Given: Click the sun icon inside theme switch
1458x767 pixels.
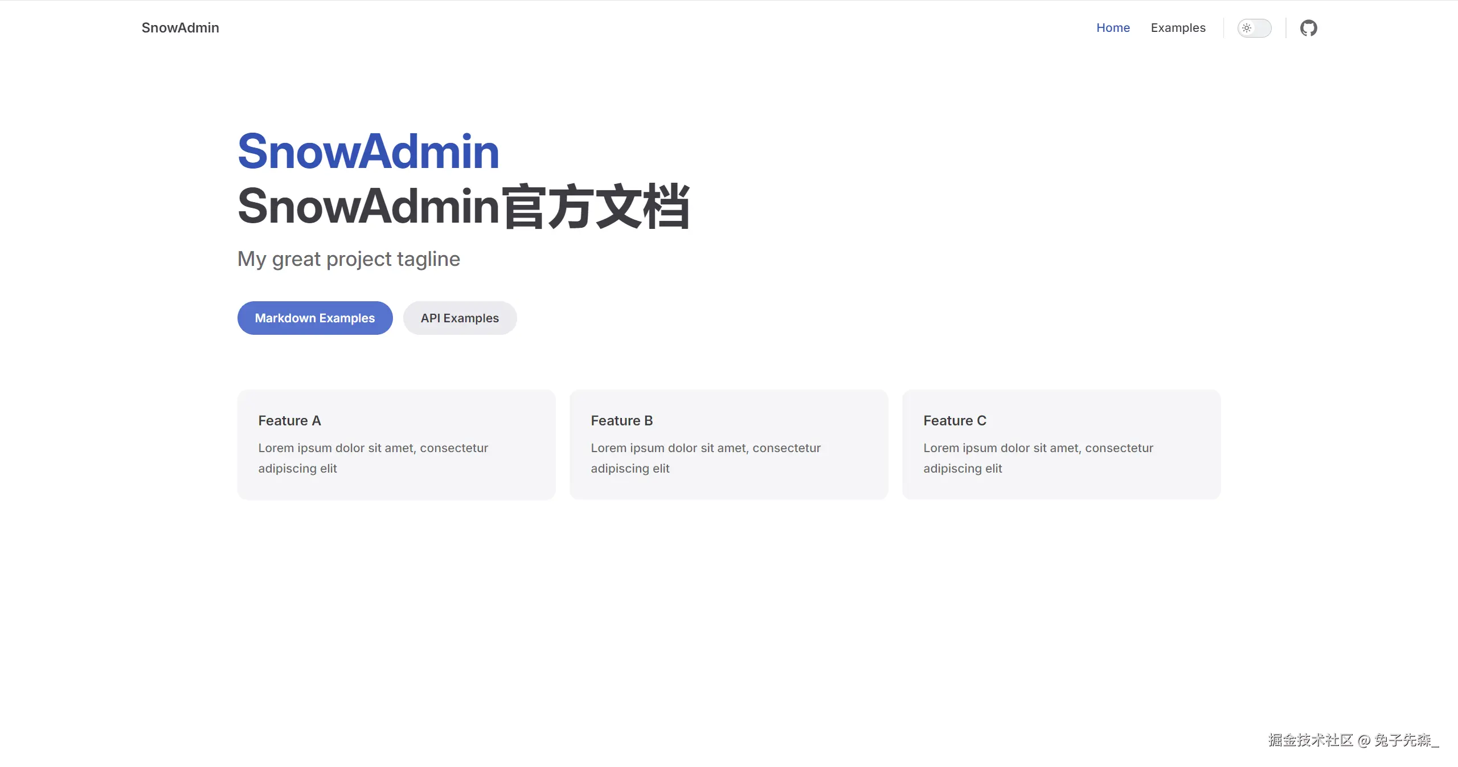Looking at the screenshot, I should (1247, 28).
